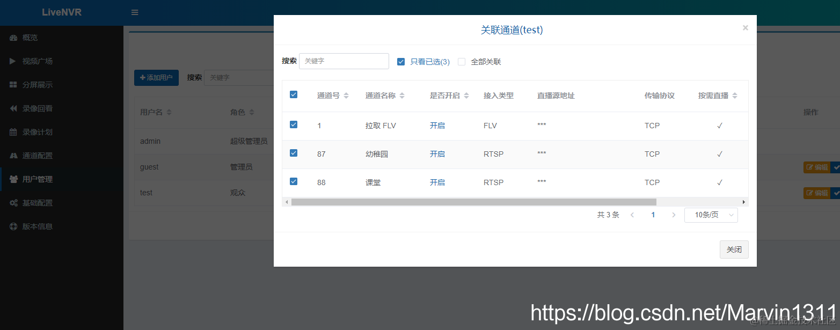Uncheck the 只看已选 filter checkbox

[401, 61]
